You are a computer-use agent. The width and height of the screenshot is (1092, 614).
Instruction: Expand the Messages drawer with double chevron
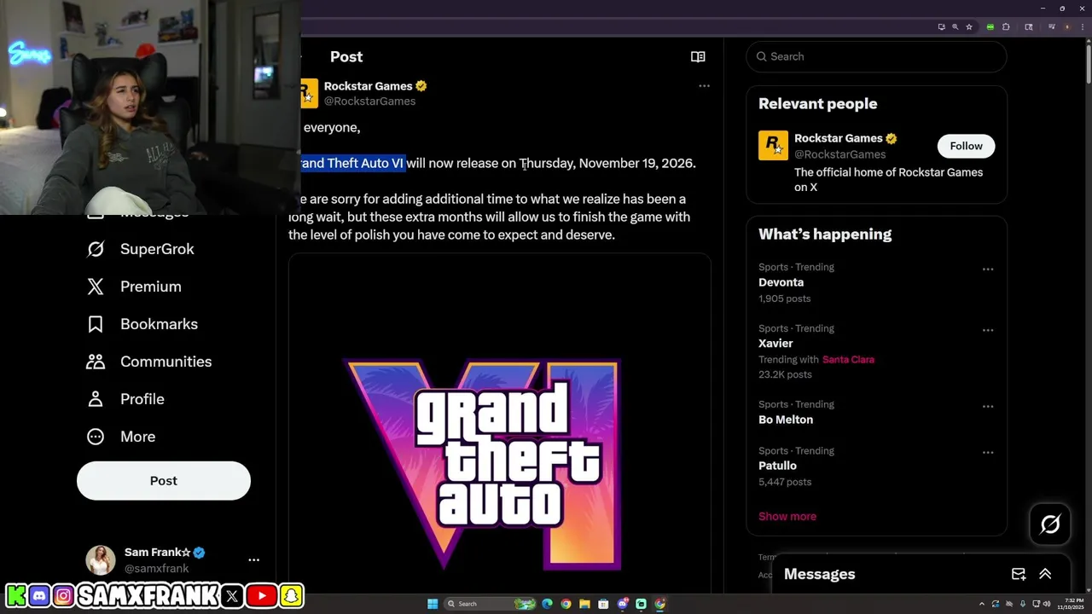(x=1045, y=574)
